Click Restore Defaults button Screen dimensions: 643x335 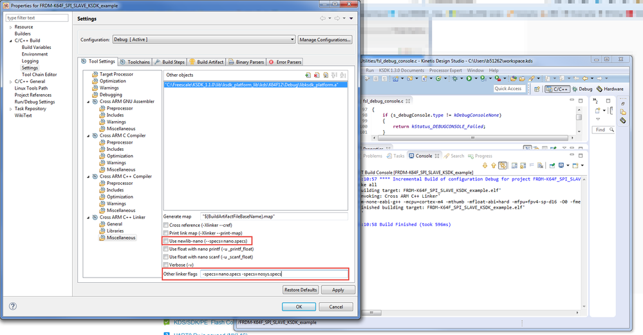[301, 290]
